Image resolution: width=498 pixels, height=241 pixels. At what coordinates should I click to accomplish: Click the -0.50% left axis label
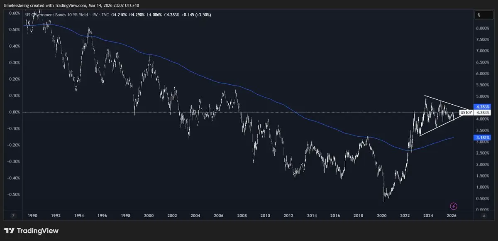click(x=13, y=194)
